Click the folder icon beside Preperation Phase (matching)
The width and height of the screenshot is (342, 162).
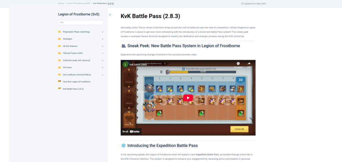click(x=59, y=32)
